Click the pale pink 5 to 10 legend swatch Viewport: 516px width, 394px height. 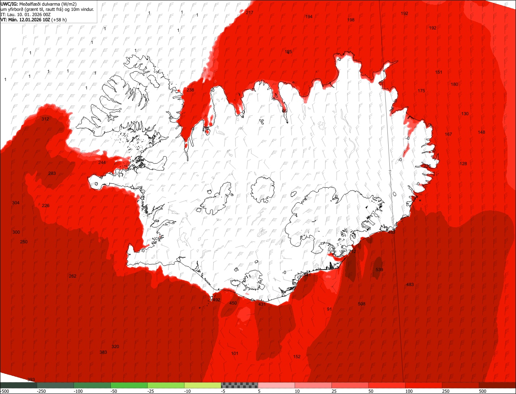(276, 385)
